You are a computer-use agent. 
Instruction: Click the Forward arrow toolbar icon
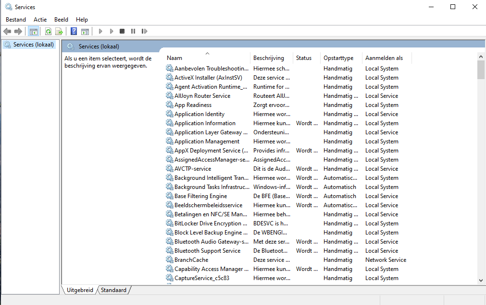click(x=18, y=31)
